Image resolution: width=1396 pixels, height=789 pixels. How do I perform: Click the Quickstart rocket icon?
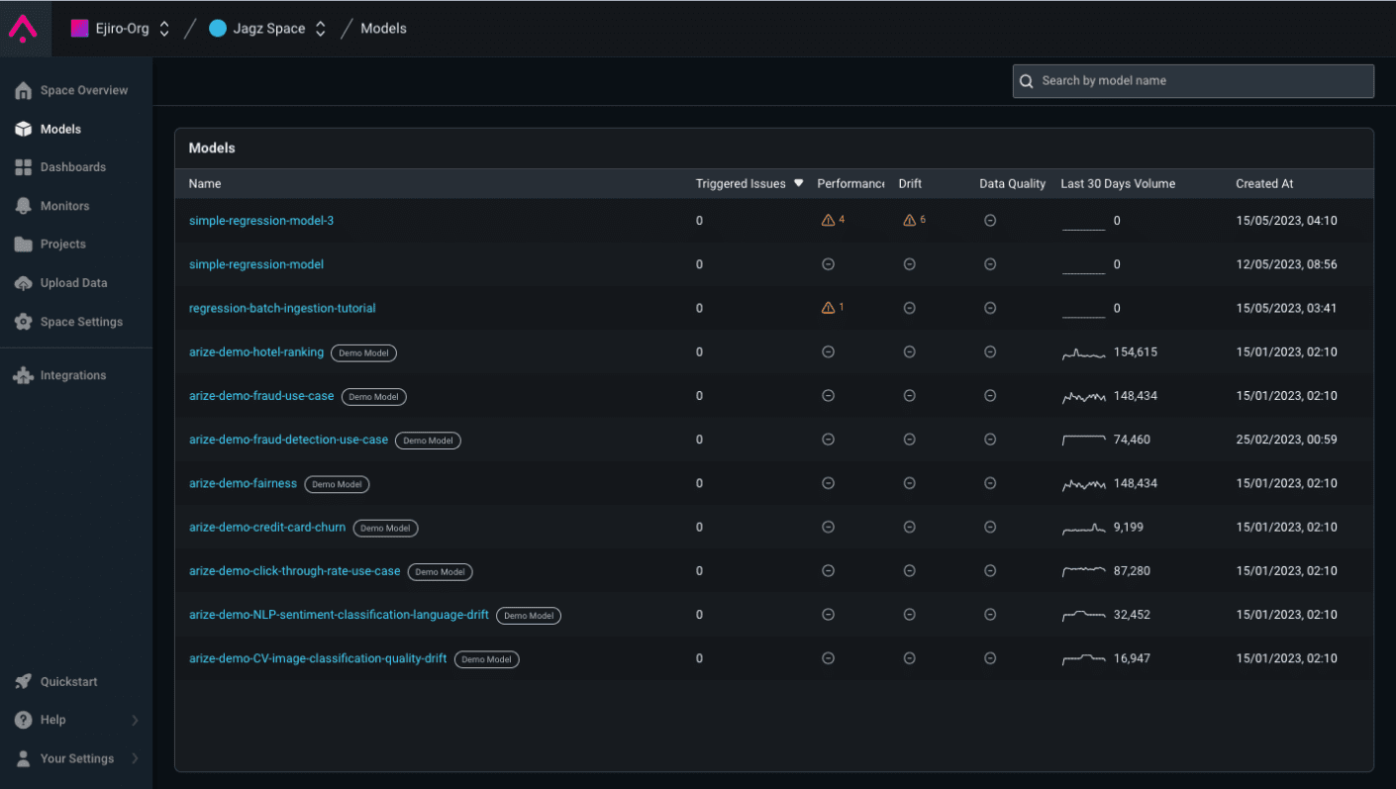(24, 682)
